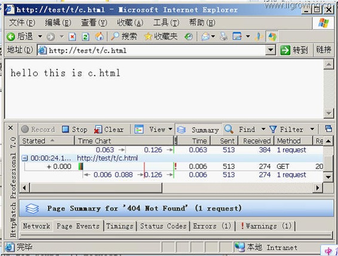This screenshot has height=256, width=338.
Task: Open the 收藏夹 favorites button
Action: pyautogui.click(x=161, y=36)
